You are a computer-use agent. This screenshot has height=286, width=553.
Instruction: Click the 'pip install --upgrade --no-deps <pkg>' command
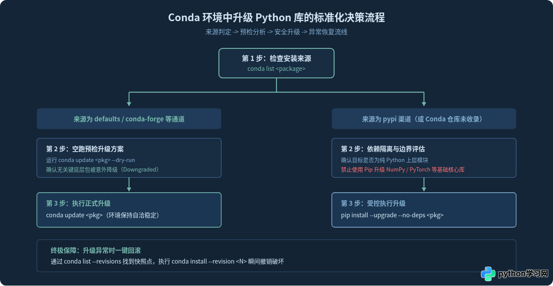(392, 215)
